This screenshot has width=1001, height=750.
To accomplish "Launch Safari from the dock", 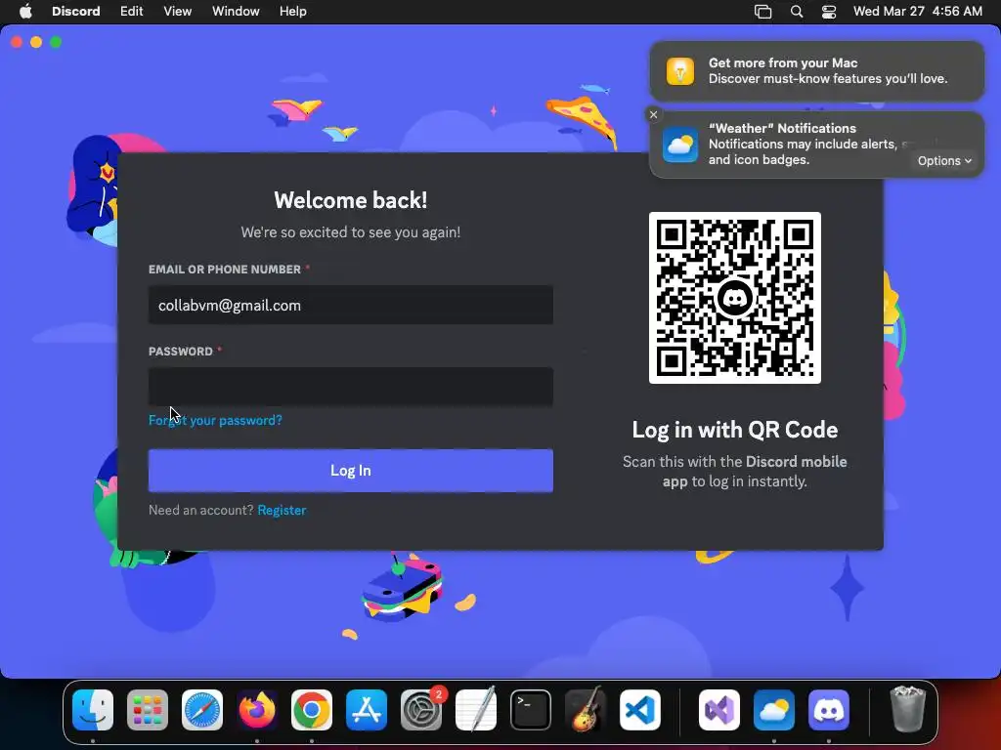I will (202, 710).
